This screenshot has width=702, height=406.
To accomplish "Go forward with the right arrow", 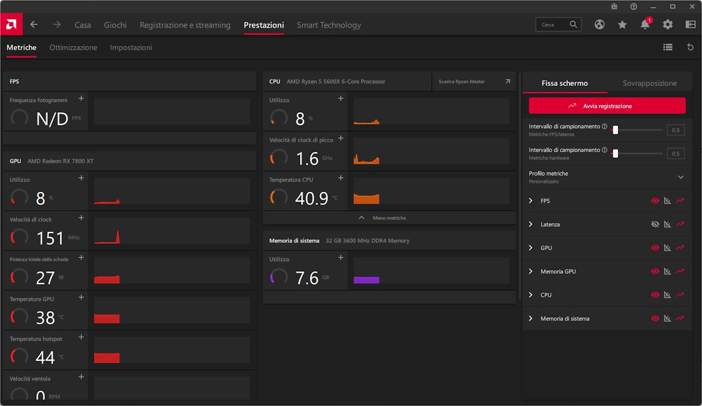I will (x=57, y=25).
